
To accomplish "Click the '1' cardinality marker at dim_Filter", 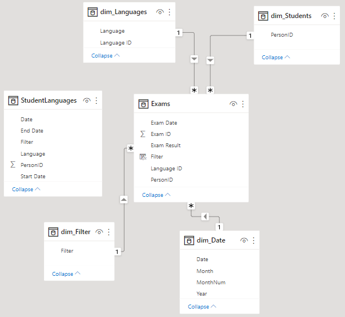I will (117, 252).
